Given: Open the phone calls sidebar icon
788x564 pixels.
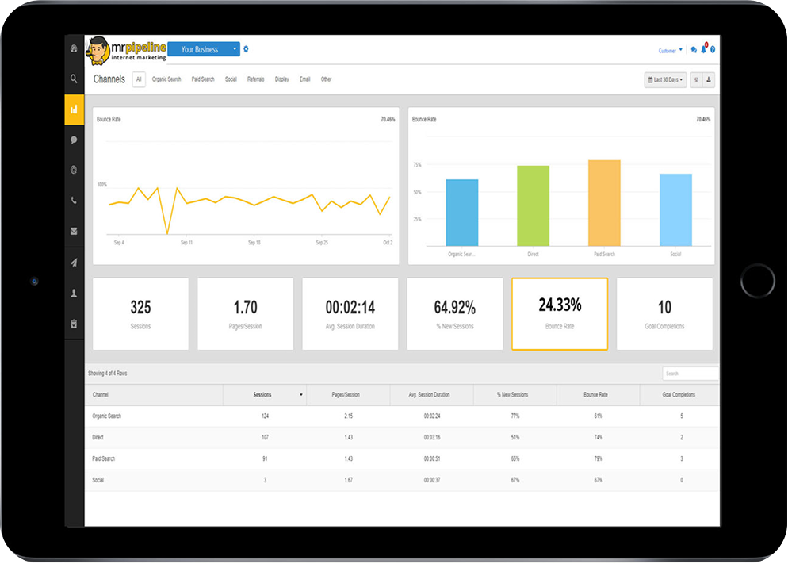Looking at the screenshot, I should tap(74, 201).
